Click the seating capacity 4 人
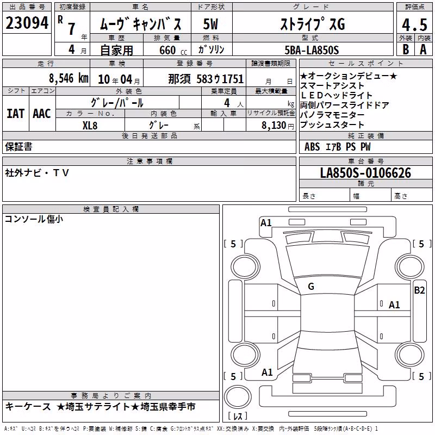435x435 pixels. (x=234, y=103)
